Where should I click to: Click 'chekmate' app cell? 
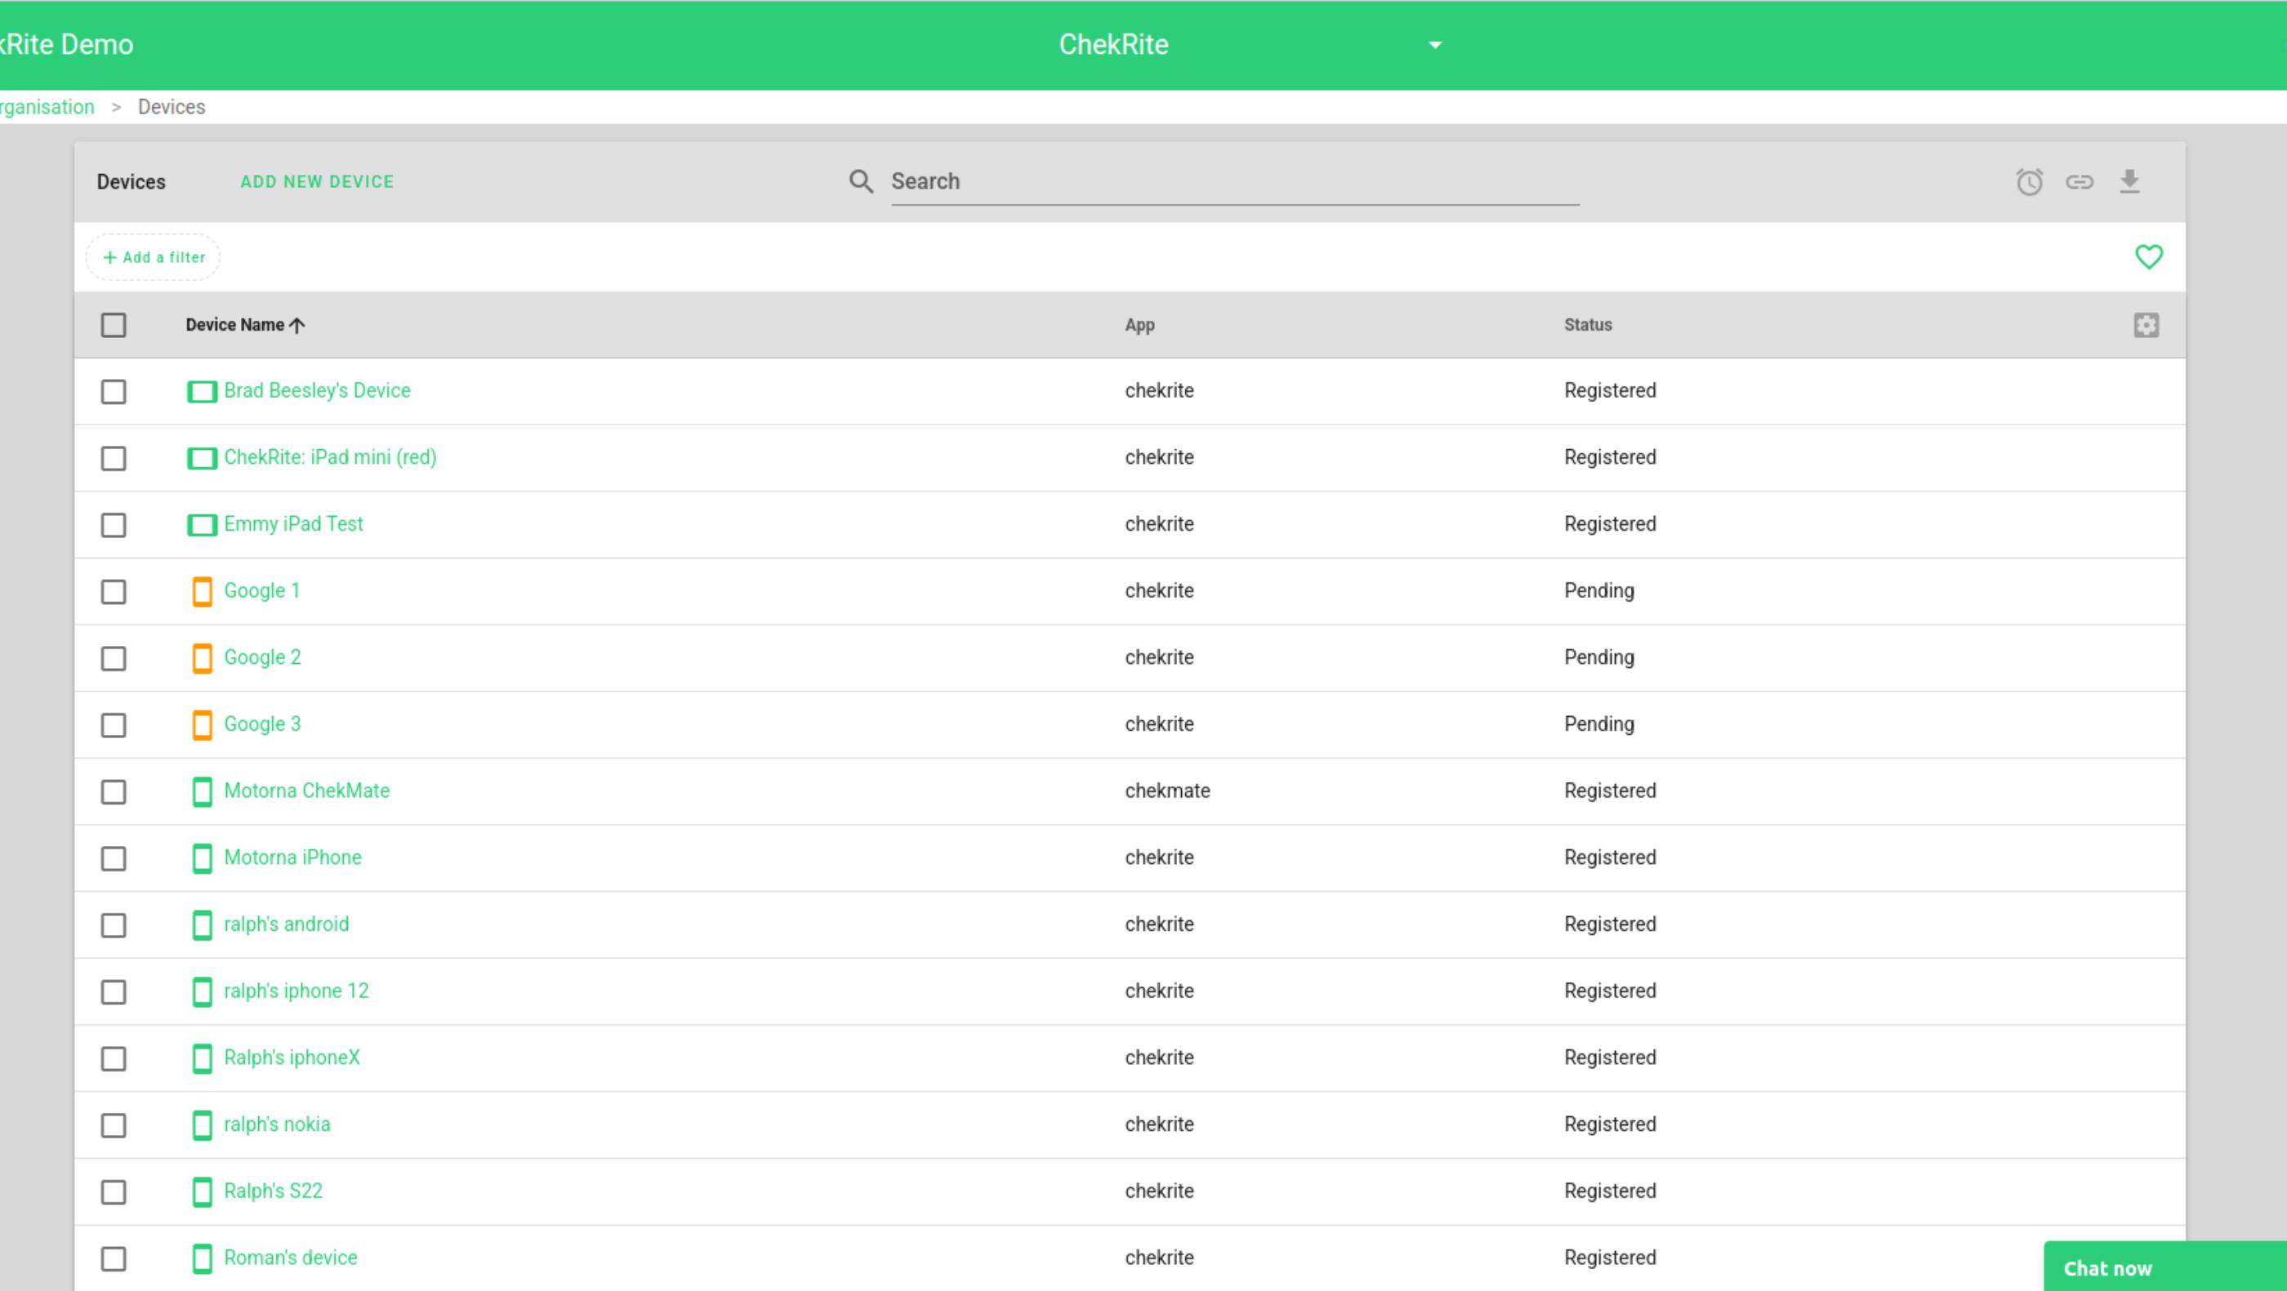point(1166,790)
